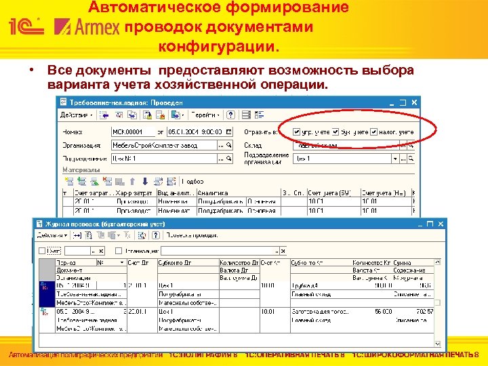Screen dimensions: 488x366
Task: Open № column dropdown arrow in journal header
Action: click(x=122, y=263)
